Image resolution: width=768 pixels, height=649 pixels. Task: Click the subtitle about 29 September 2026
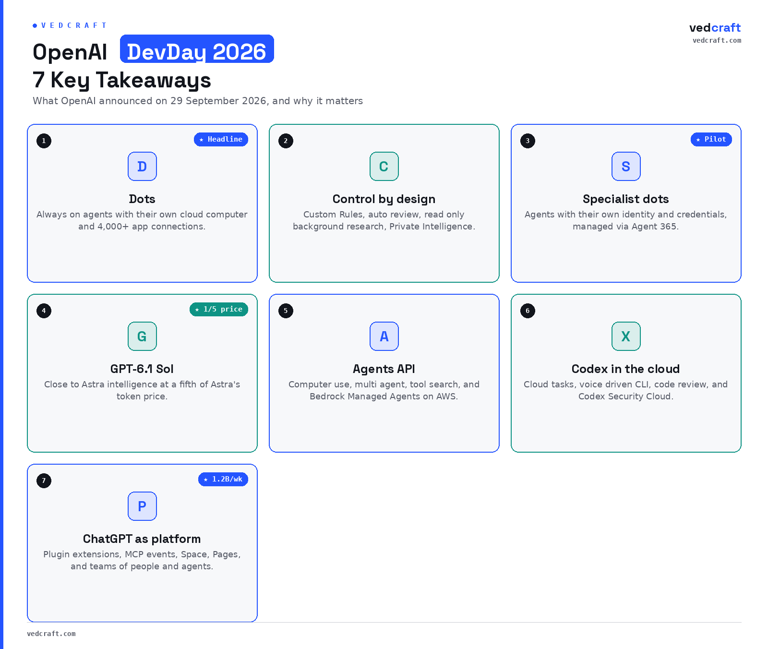198,101
